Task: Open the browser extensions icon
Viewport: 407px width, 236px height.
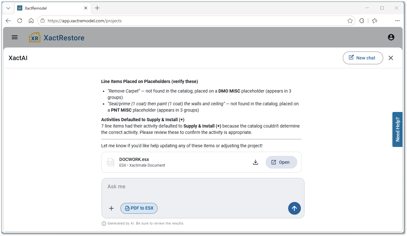Action: pyautogui.click(x=362, y=21)
